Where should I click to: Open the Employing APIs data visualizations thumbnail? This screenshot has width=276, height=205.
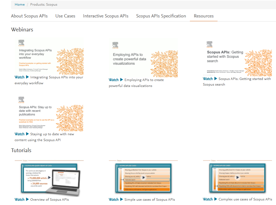click(143, 58)
